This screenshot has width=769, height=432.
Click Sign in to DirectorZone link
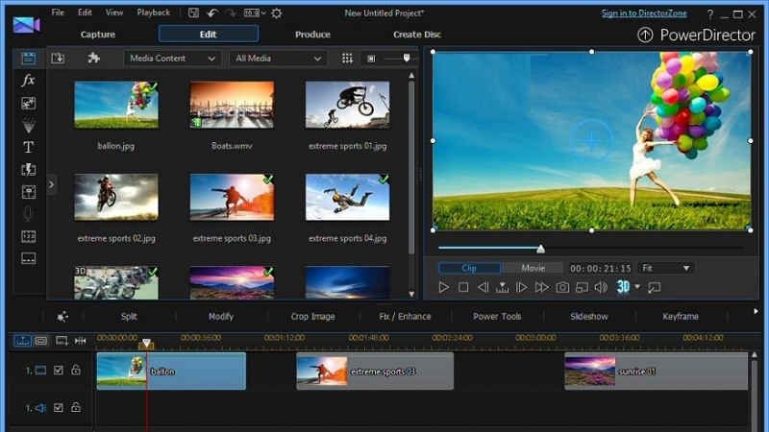(644, 13)
